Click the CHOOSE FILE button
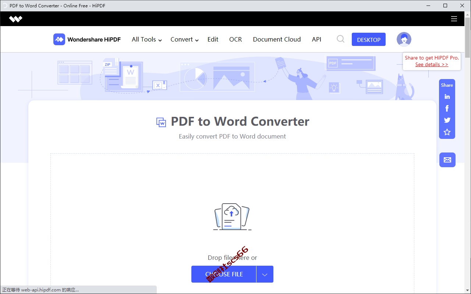The width and height of the screenshot is (471, 294). [x=224, y=274]
